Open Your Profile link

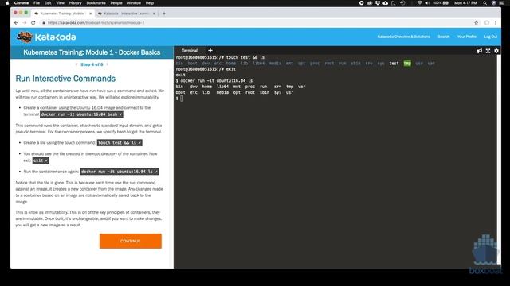pos(467,37)
